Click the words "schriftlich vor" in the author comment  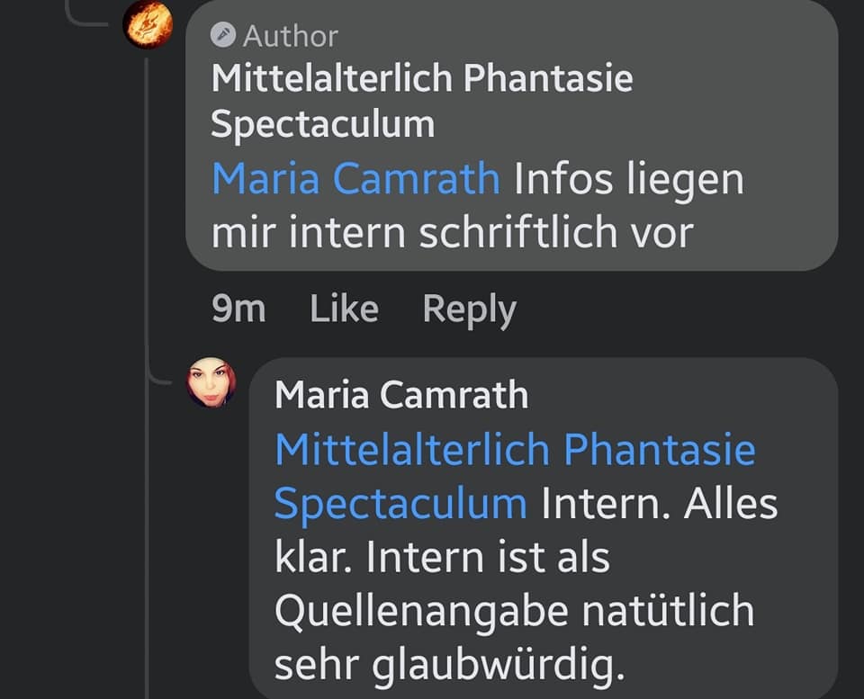click(556, 233)
